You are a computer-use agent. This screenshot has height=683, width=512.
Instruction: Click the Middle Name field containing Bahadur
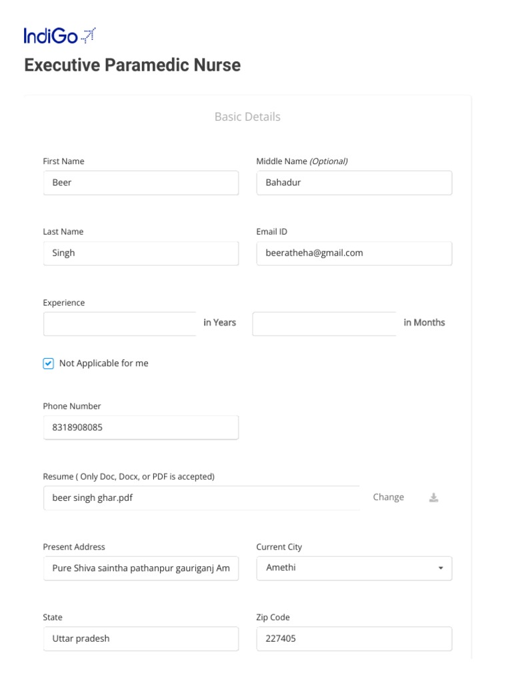[x=353, y=183]
